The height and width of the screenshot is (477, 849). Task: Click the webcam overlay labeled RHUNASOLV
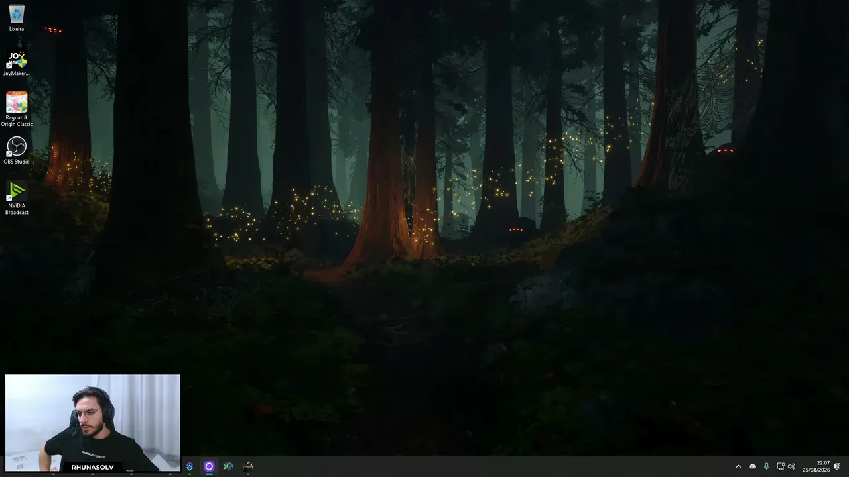(x=92, y=423)
